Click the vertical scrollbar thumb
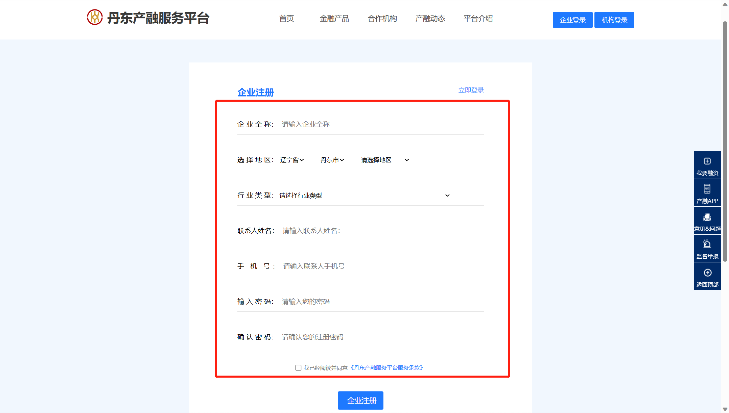Viewport: 729px width, 413px height. tap(725, 142)
